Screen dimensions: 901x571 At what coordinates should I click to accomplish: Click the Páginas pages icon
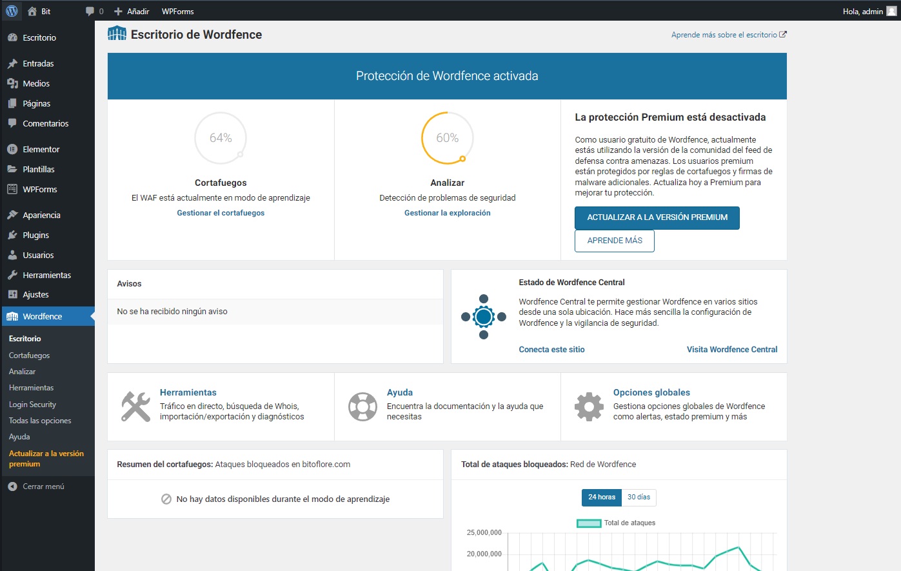pos(12,103)
